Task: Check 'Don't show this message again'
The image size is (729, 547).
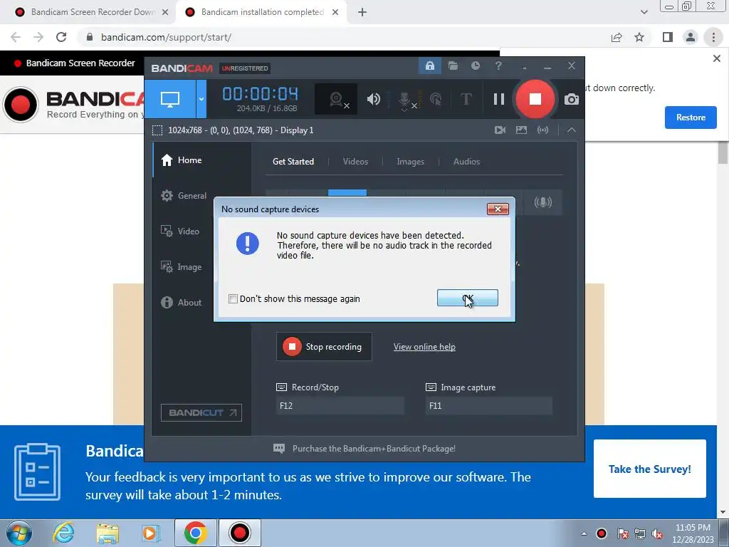Action: [233, 298]
